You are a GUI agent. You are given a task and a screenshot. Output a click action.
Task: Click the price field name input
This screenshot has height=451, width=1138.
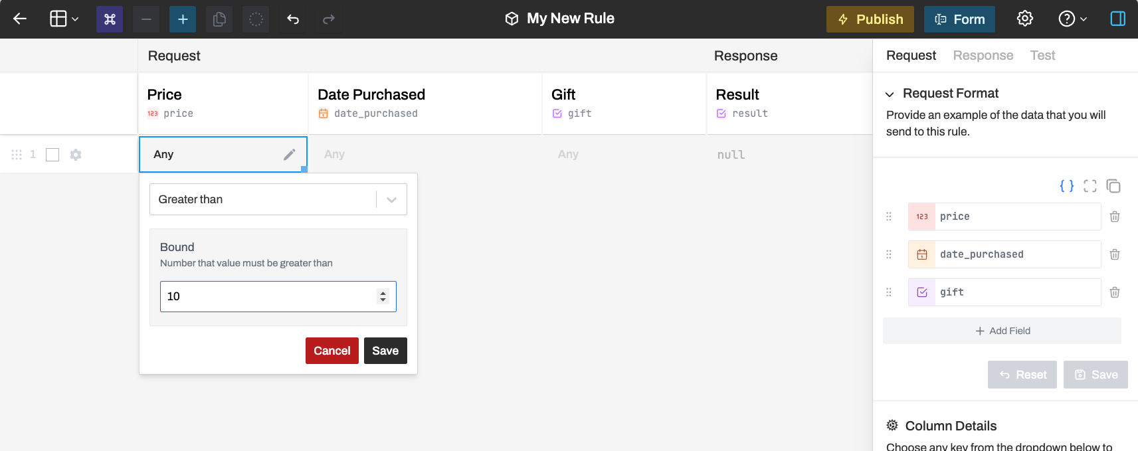click(x=1018, y=217)
